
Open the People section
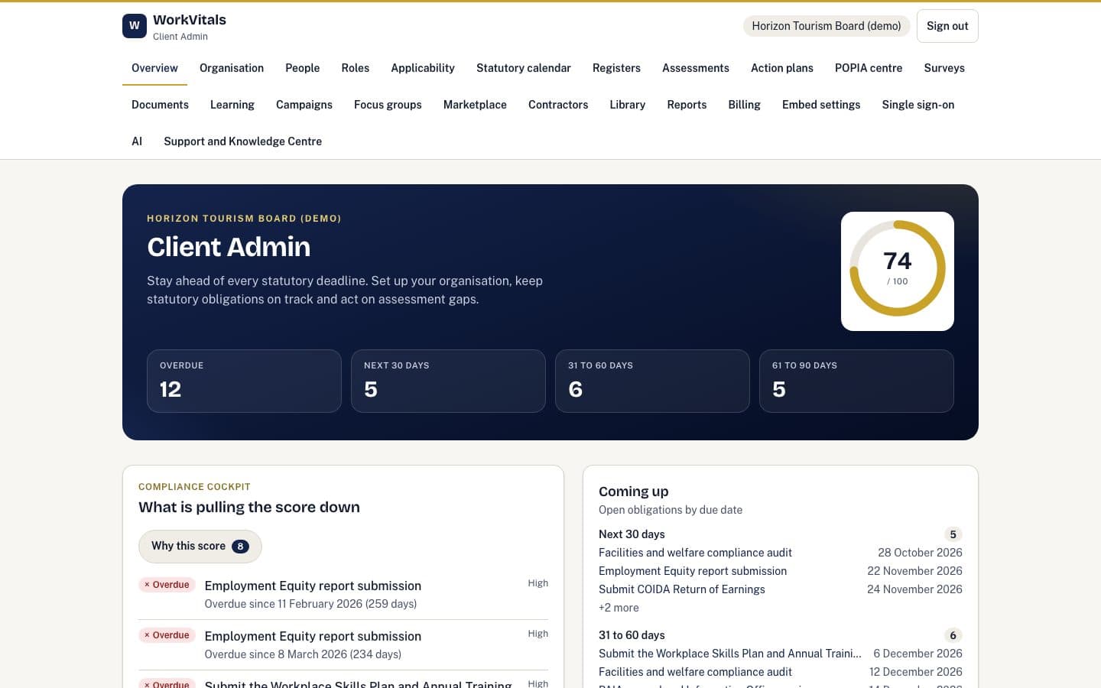click(303, 68)
